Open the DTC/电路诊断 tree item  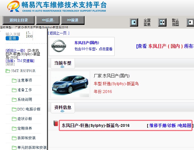[x=29, y=109]
